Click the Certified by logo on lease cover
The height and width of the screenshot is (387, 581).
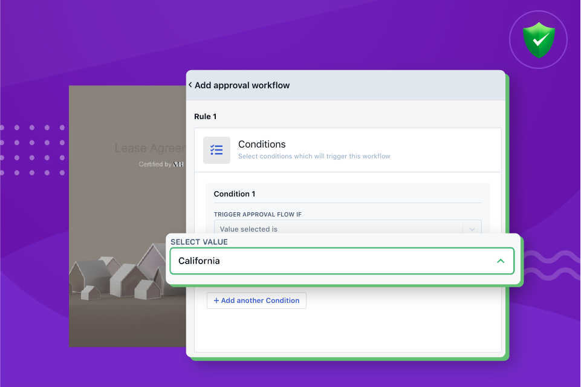[178, 164]
